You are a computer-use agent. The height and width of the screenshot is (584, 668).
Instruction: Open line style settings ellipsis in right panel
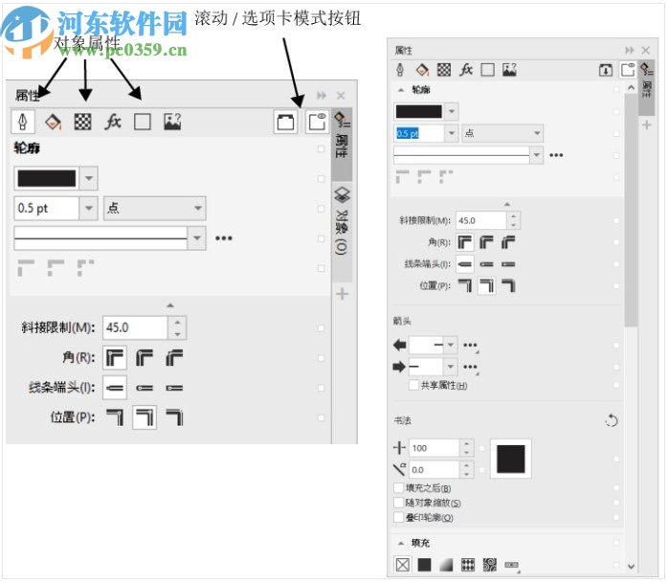pyautogui.click(x=556, y=155)
